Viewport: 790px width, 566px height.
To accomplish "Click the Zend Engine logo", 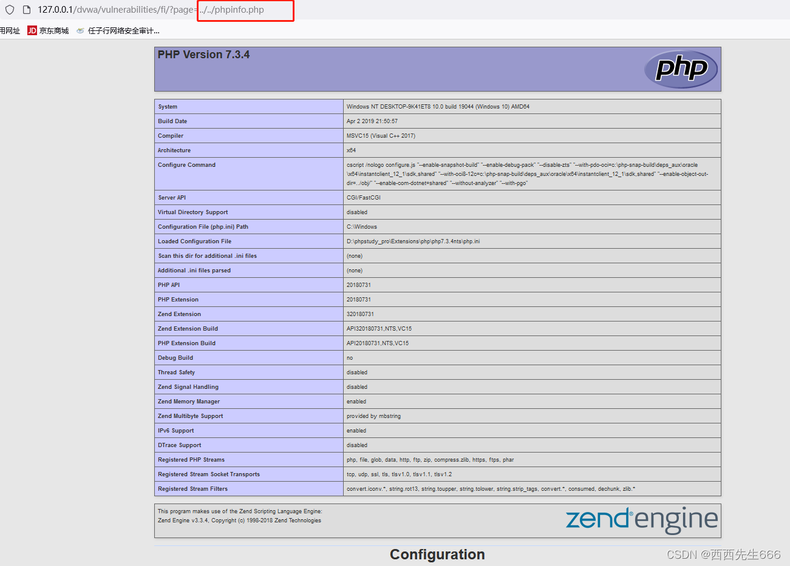I will pos(641,520).
